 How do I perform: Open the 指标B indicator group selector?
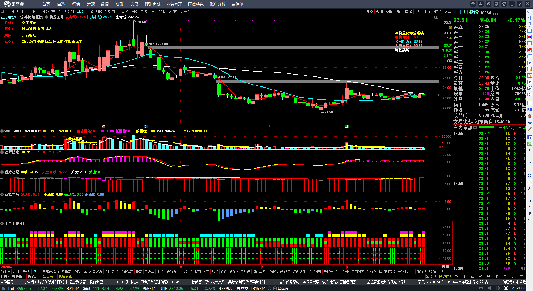click(x=421, y=271)
